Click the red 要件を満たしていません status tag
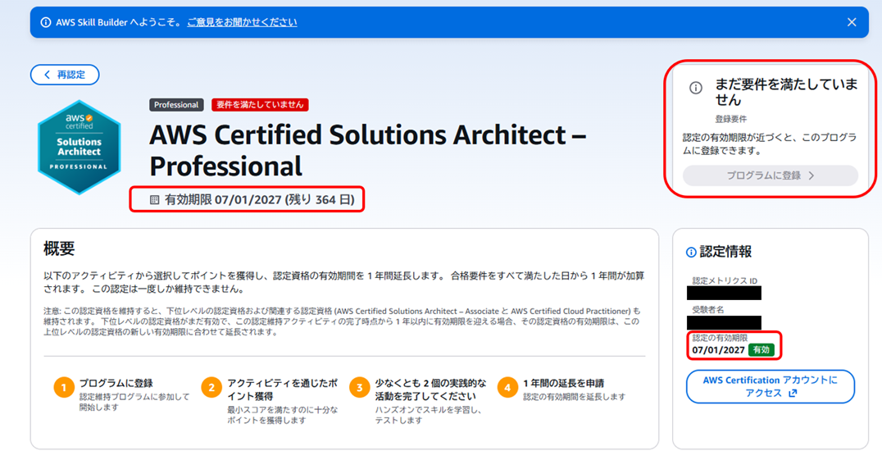 (x=260, y=105)
